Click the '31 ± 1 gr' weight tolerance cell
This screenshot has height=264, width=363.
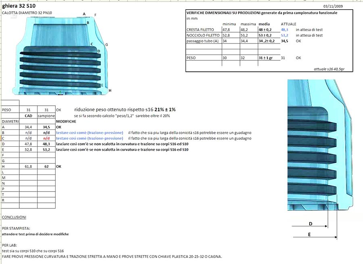pyautogui.click(x=265, y=58)
